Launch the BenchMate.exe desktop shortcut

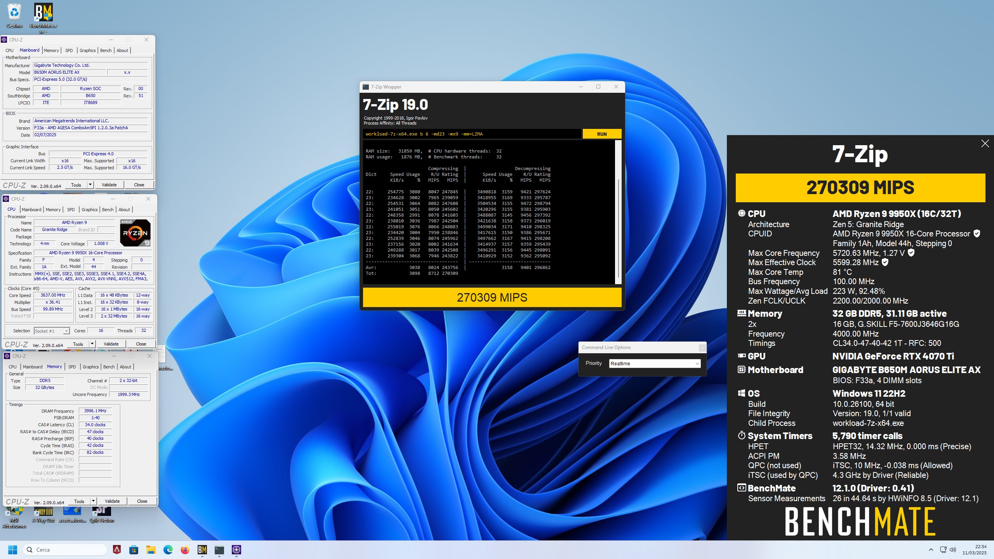point(43,17)
